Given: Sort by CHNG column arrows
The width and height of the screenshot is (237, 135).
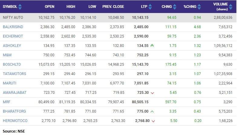Looking at the screenshot, I should (x=175, y=7).
